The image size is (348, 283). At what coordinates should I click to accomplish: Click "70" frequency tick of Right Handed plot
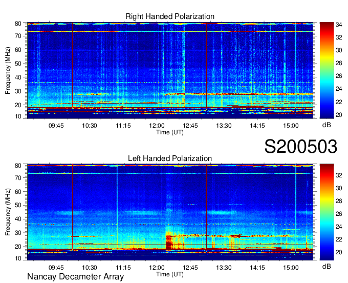[18, 36]
